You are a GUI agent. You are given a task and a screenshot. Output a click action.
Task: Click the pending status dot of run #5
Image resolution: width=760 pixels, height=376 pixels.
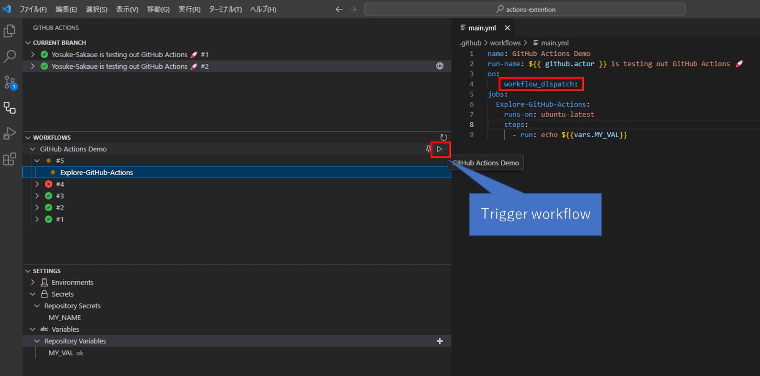point(49,160)
